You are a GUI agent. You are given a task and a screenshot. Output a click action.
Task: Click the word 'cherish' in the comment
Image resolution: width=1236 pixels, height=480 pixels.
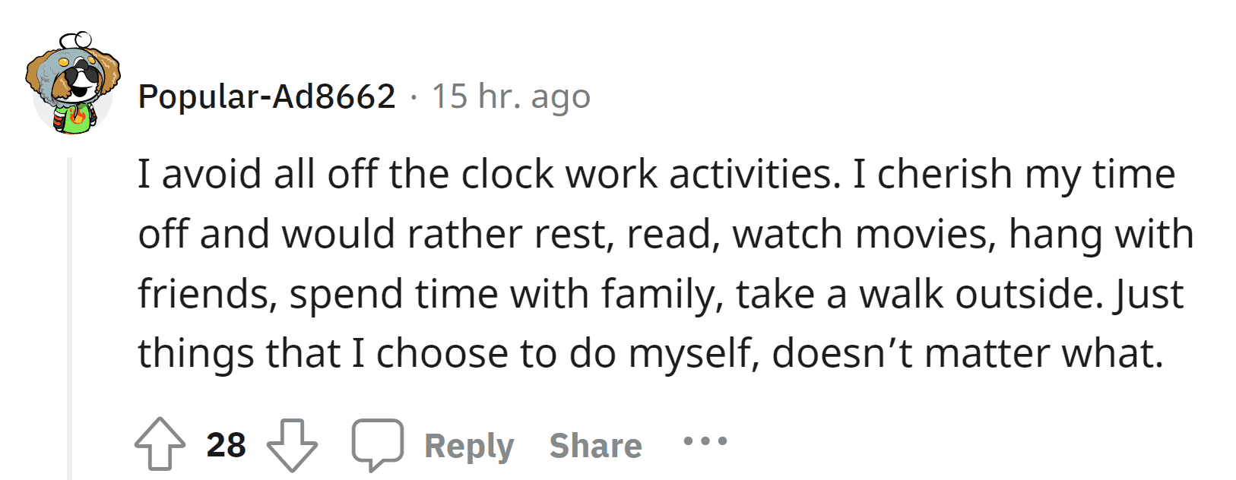945,174
